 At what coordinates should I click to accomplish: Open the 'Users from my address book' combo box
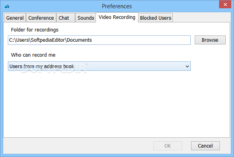[99, 66]
